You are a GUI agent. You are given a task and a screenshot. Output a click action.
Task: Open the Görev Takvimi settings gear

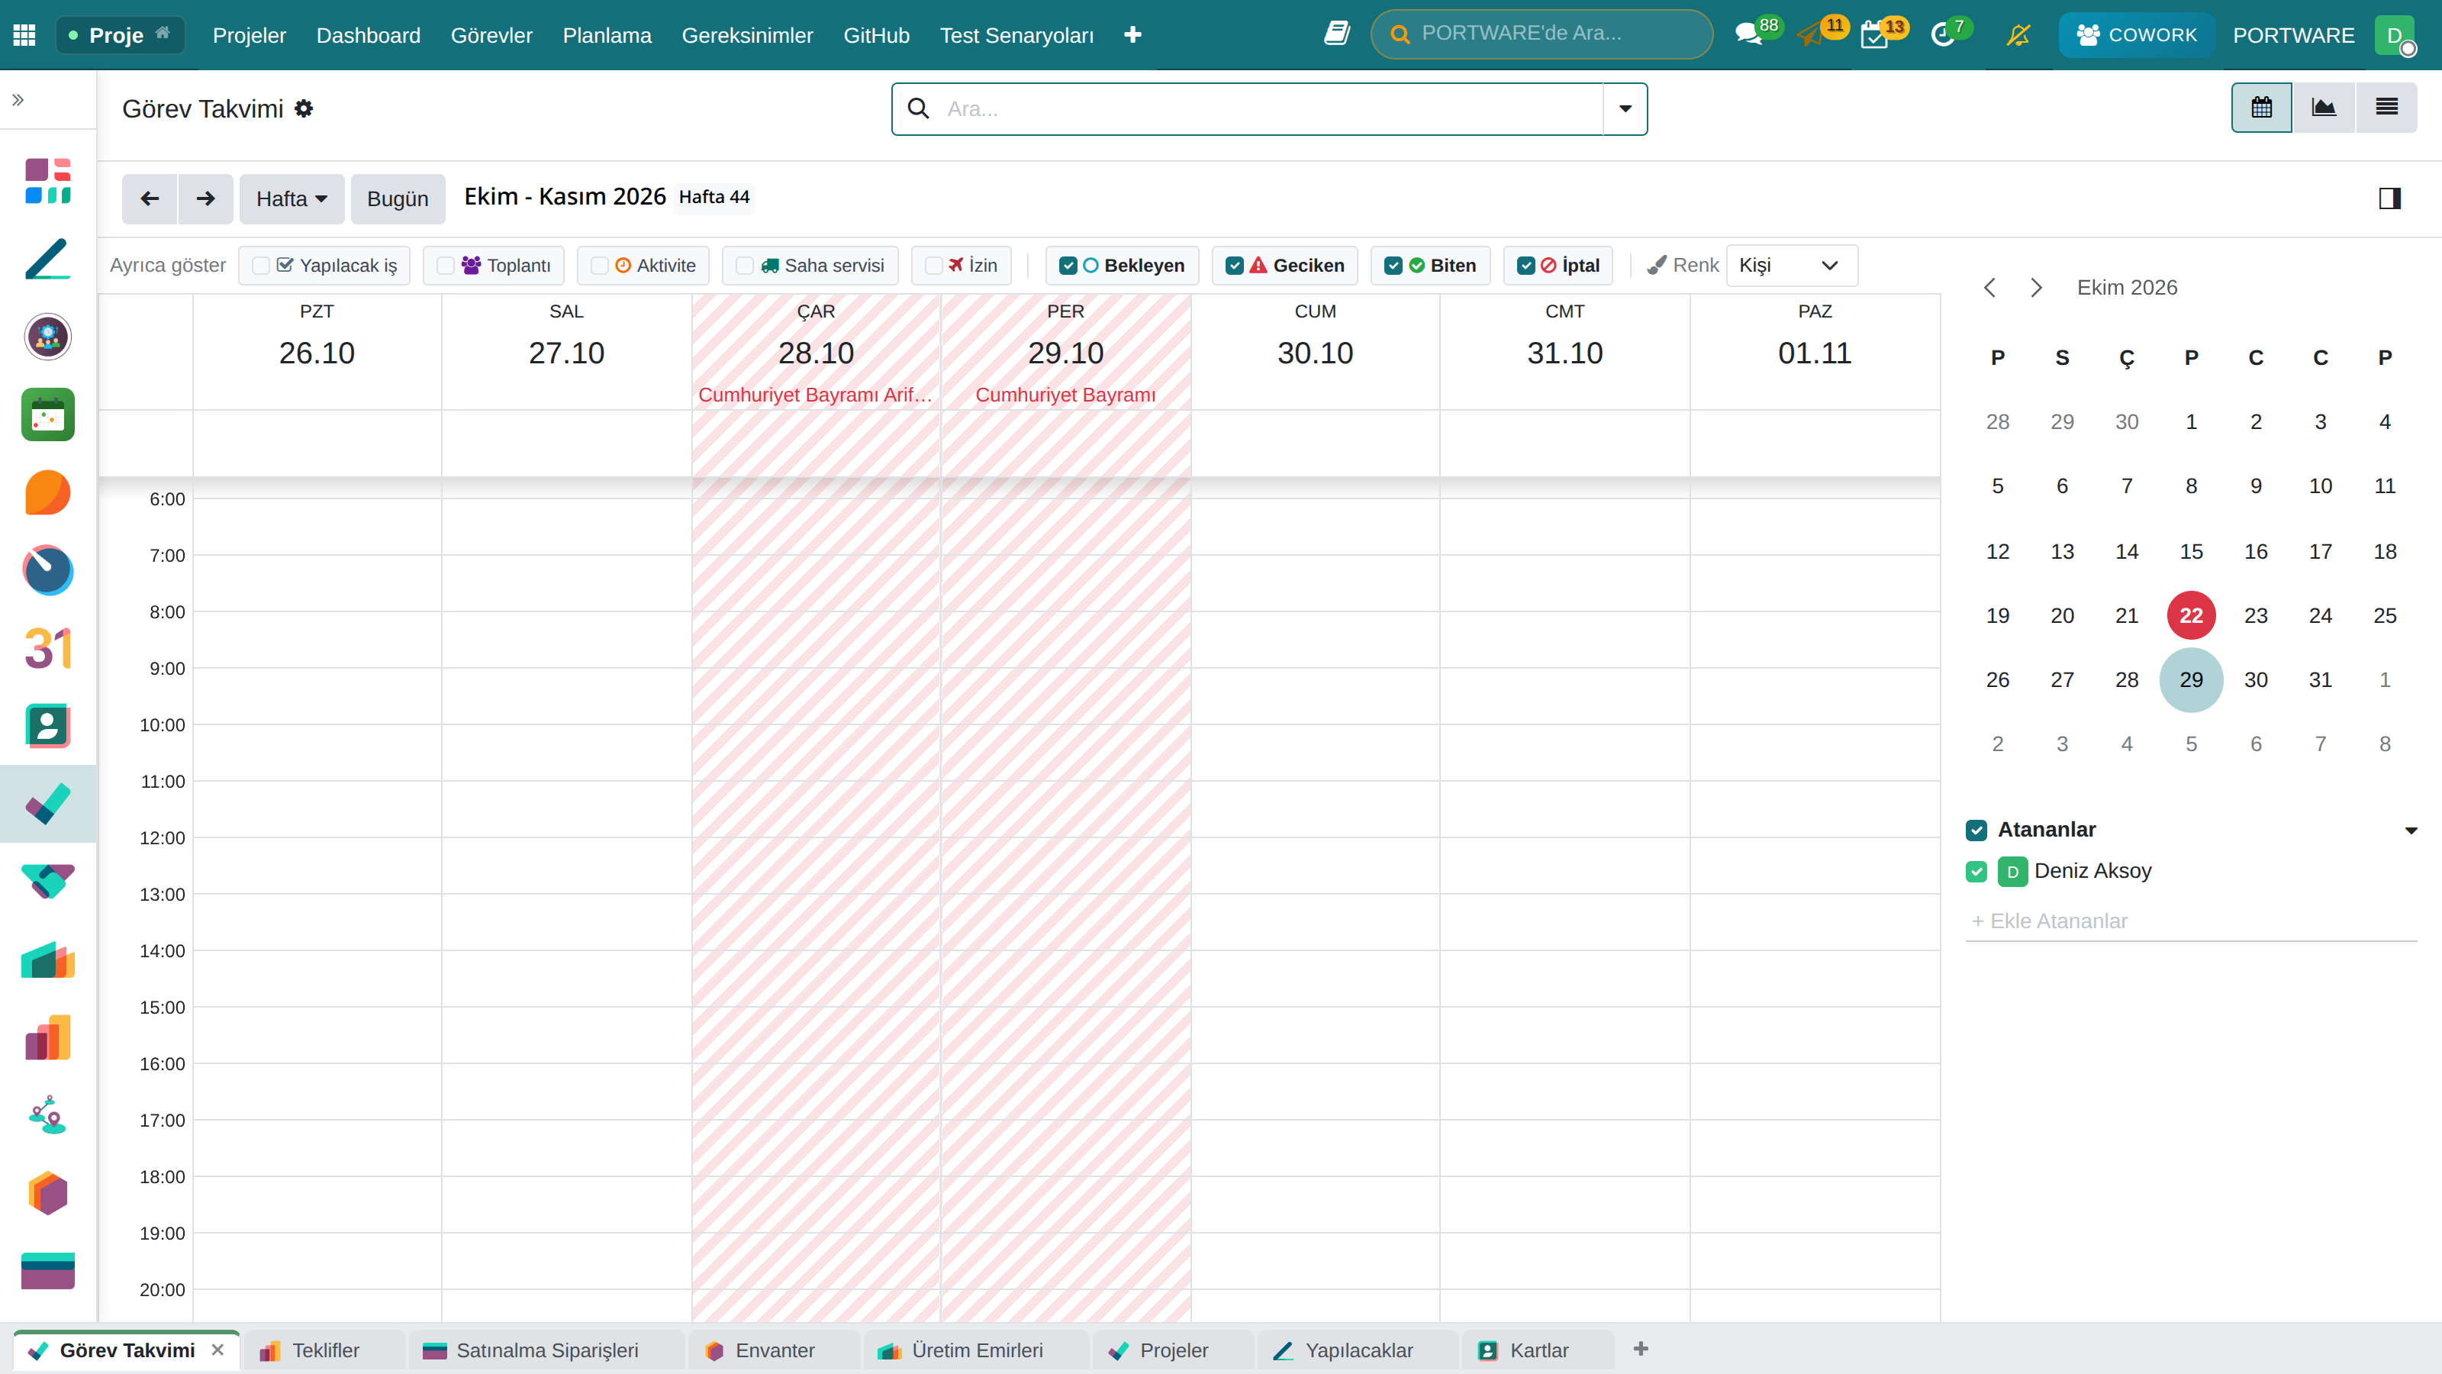pyautogui.click(x=304, y=109)
